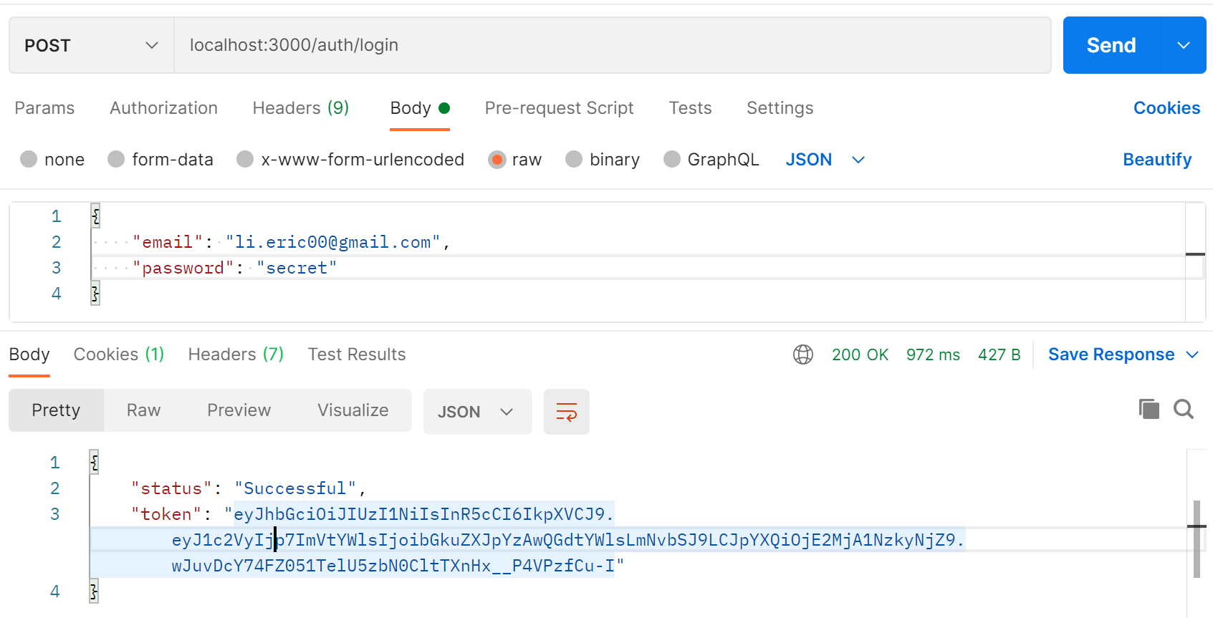The width and height of the screenshot is (1213, 618).
Task: Click the 972 ms response time
Action: click(x=933, y=354)
